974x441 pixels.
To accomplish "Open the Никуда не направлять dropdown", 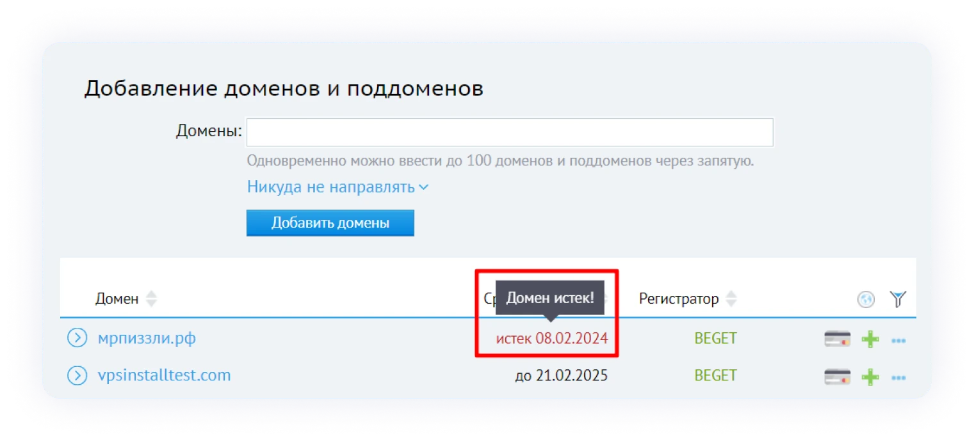I will [337, 187].
